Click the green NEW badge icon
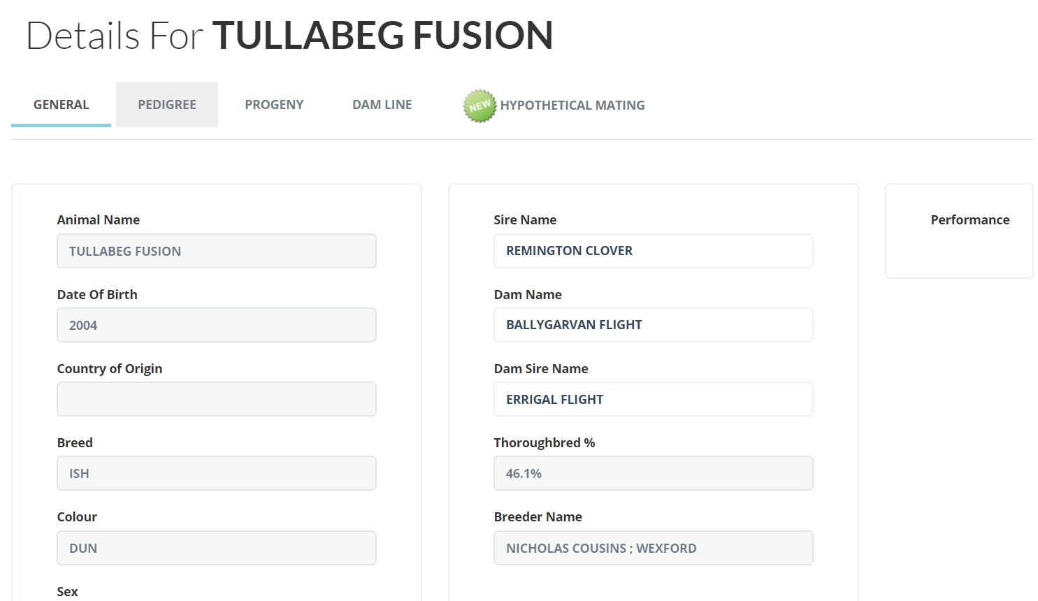This screenshot has width=1038, height=601. (480, 106)
